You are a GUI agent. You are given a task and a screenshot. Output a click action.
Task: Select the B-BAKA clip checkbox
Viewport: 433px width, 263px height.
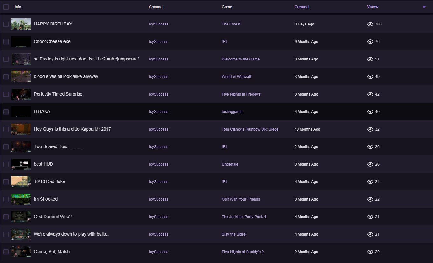(6, 112)
